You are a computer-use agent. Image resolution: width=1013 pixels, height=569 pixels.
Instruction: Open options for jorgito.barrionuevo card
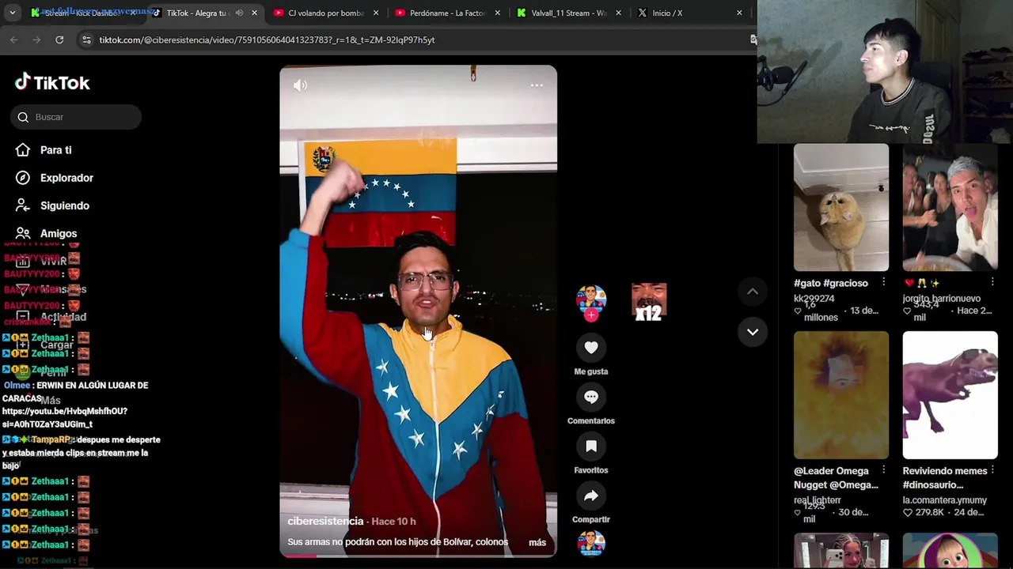(x=992, y=282)
